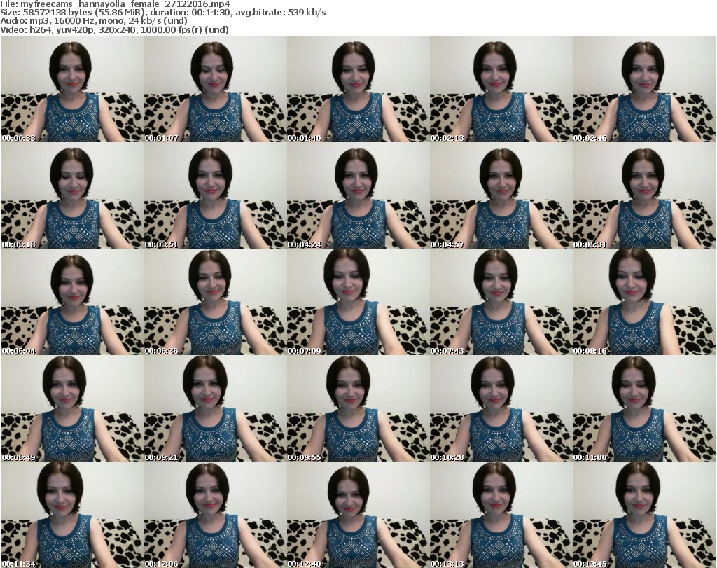717x568 pixels.
Task: Select the thumbnail stamped 00:02:13
Action: coord(501,89)
